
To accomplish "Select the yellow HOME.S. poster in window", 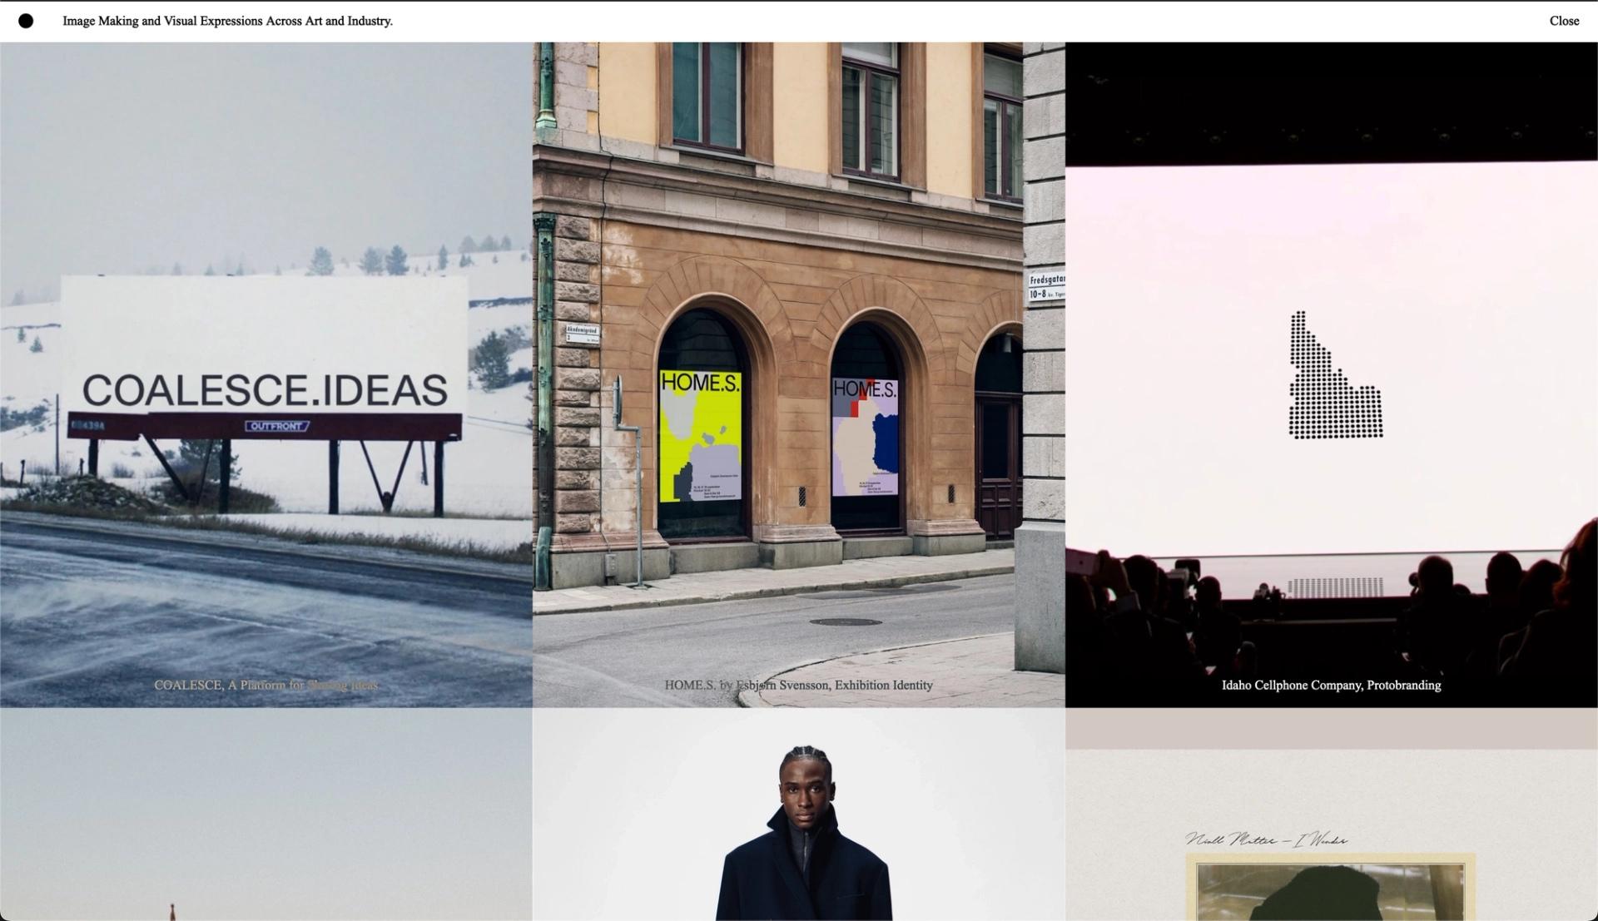I will tap(700, 436).
